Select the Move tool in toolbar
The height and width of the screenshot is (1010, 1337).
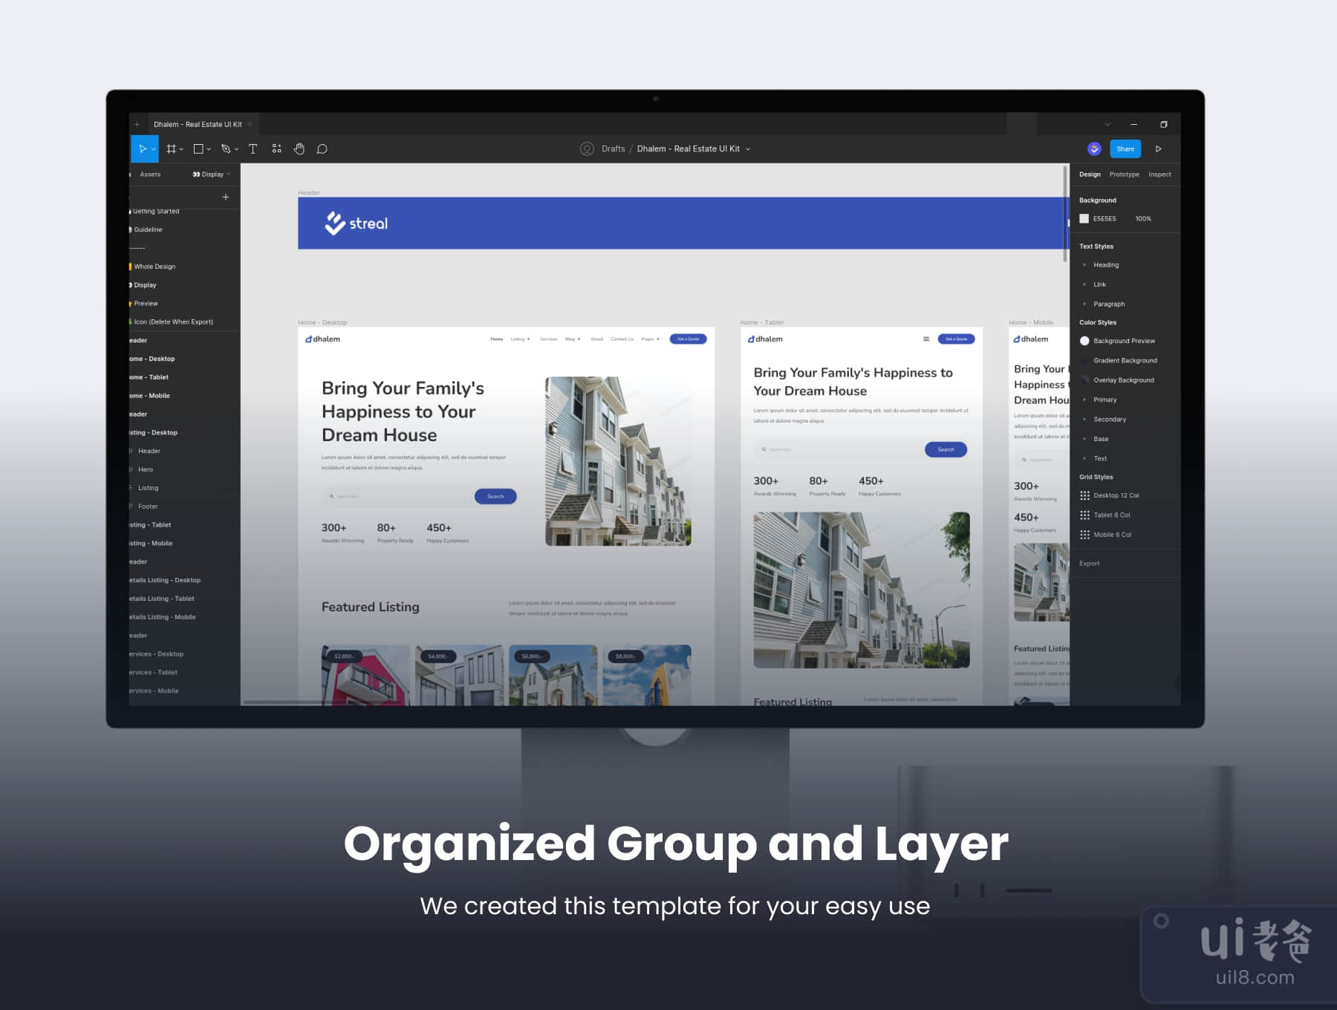(143, 149)
